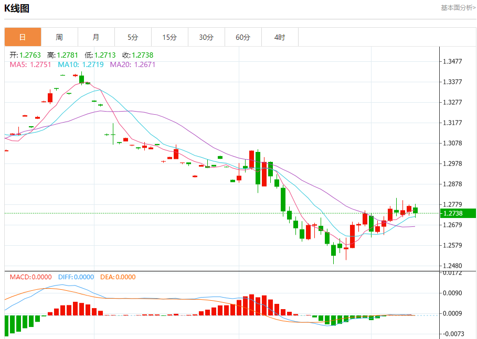Click the 1.3477 price axis label

pos(452,61)
